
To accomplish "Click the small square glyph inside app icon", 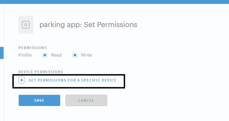I will click(x=26, y=25).
